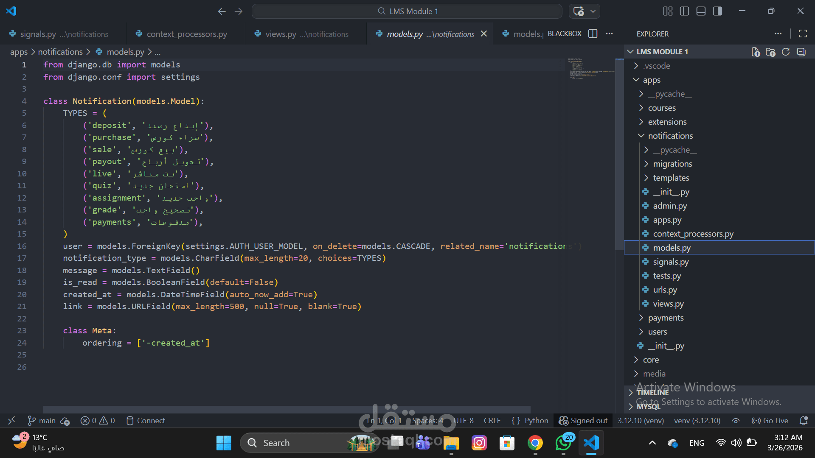Screen dimensions: 815x458
Task: Split the editor to the right
Action: tap(593, 34)
